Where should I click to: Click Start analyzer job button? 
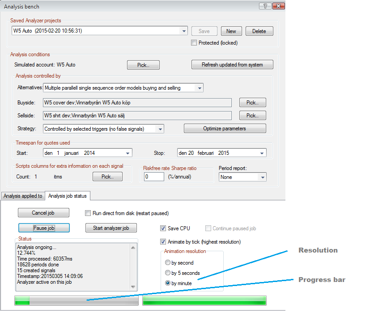[x=111, y=228]
